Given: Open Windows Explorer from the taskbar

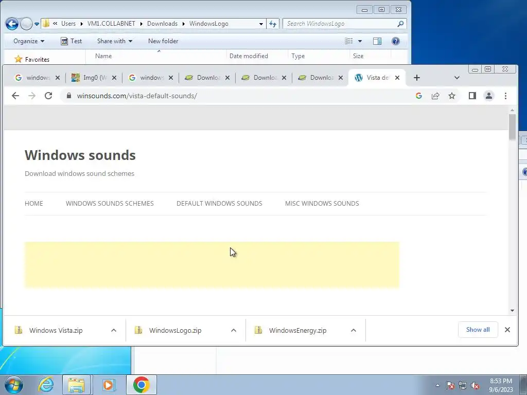Looking at the screenshot, I should (x=76, y=385).
